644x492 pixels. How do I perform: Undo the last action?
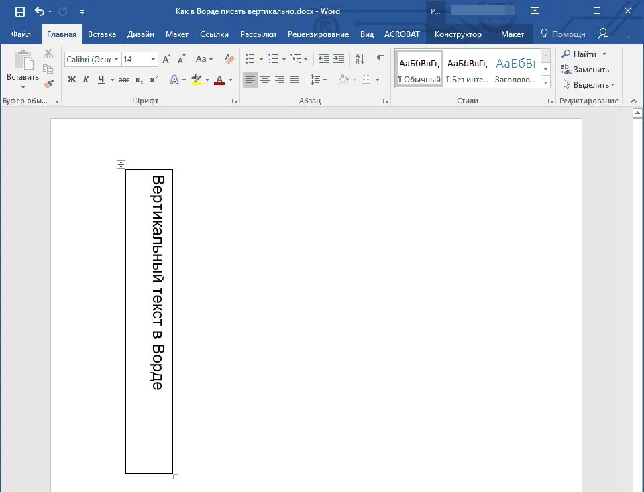(40, 11)
